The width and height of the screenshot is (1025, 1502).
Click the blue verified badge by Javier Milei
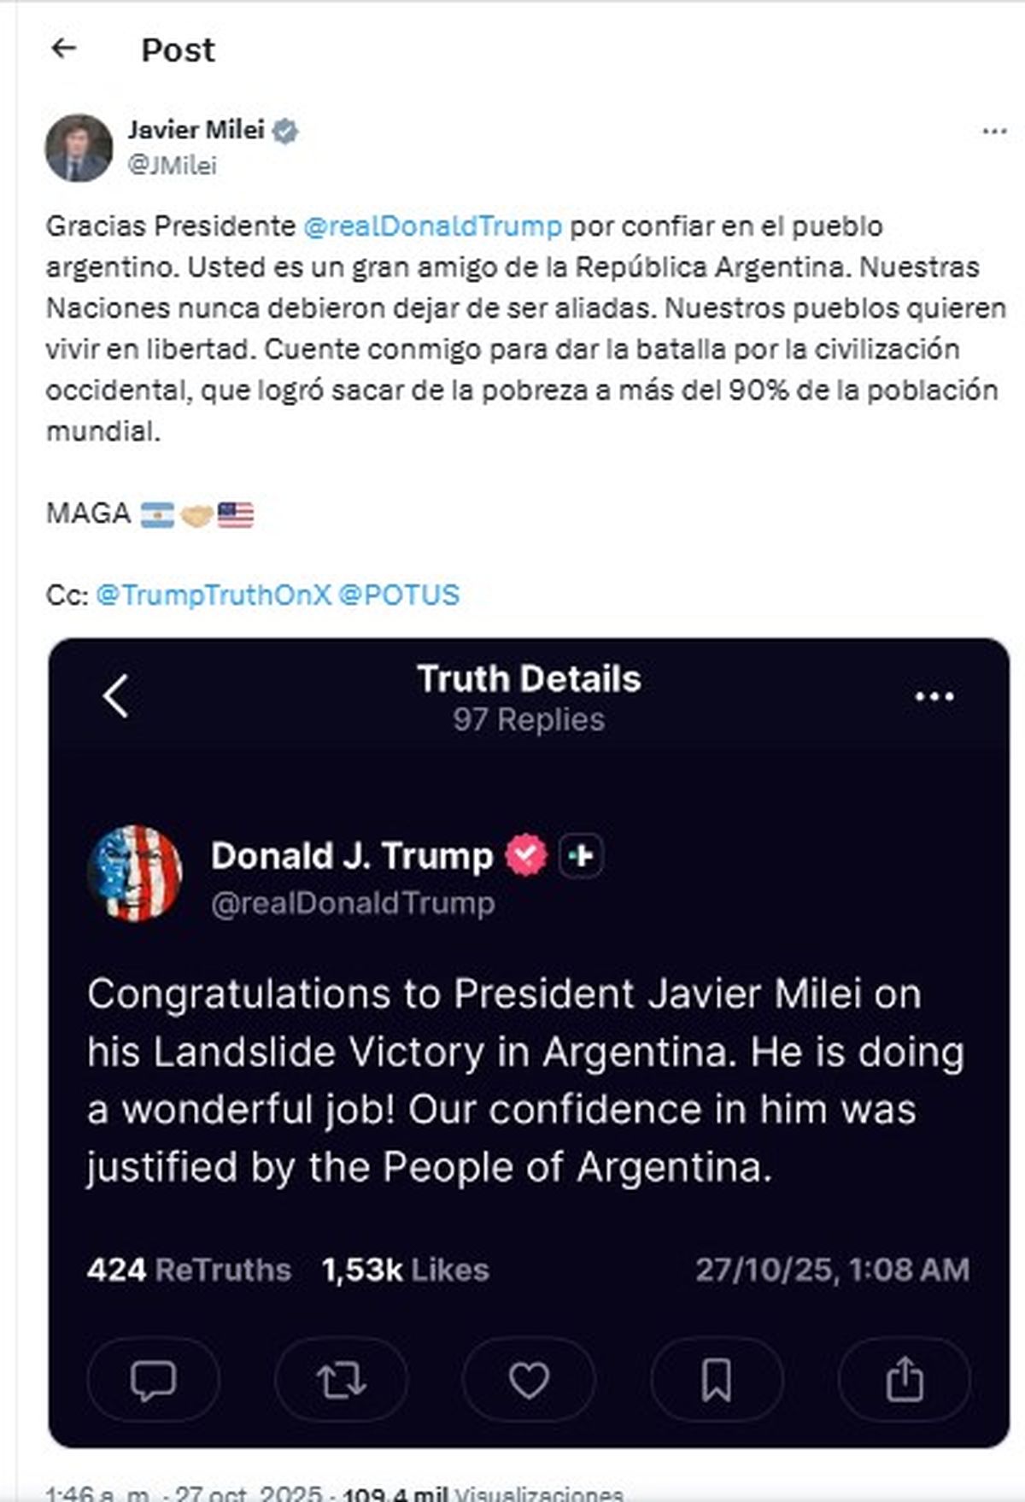click(285, 131)
